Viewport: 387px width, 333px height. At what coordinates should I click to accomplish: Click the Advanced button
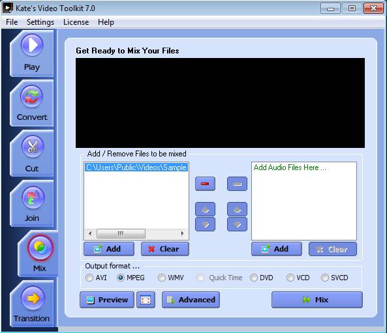click(191, 300)
